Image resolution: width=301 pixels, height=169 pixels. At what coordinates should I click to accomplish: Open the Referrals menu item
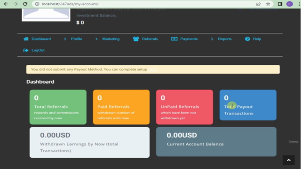150,39
